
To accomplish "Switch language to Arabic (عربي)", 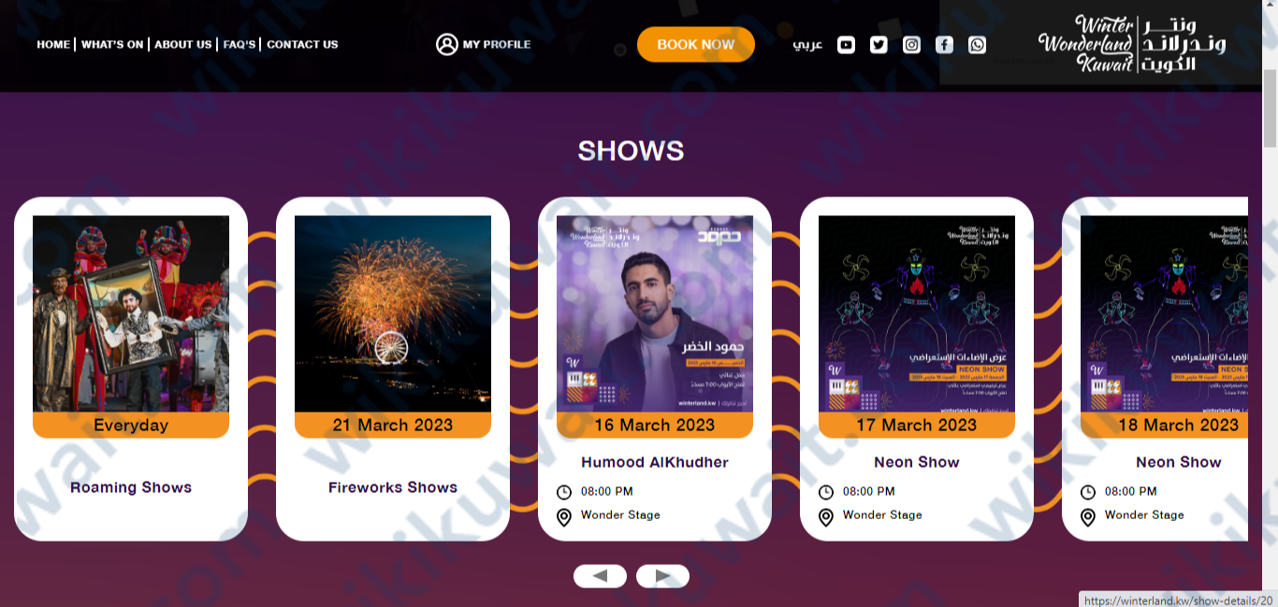I will click(807, 44).
